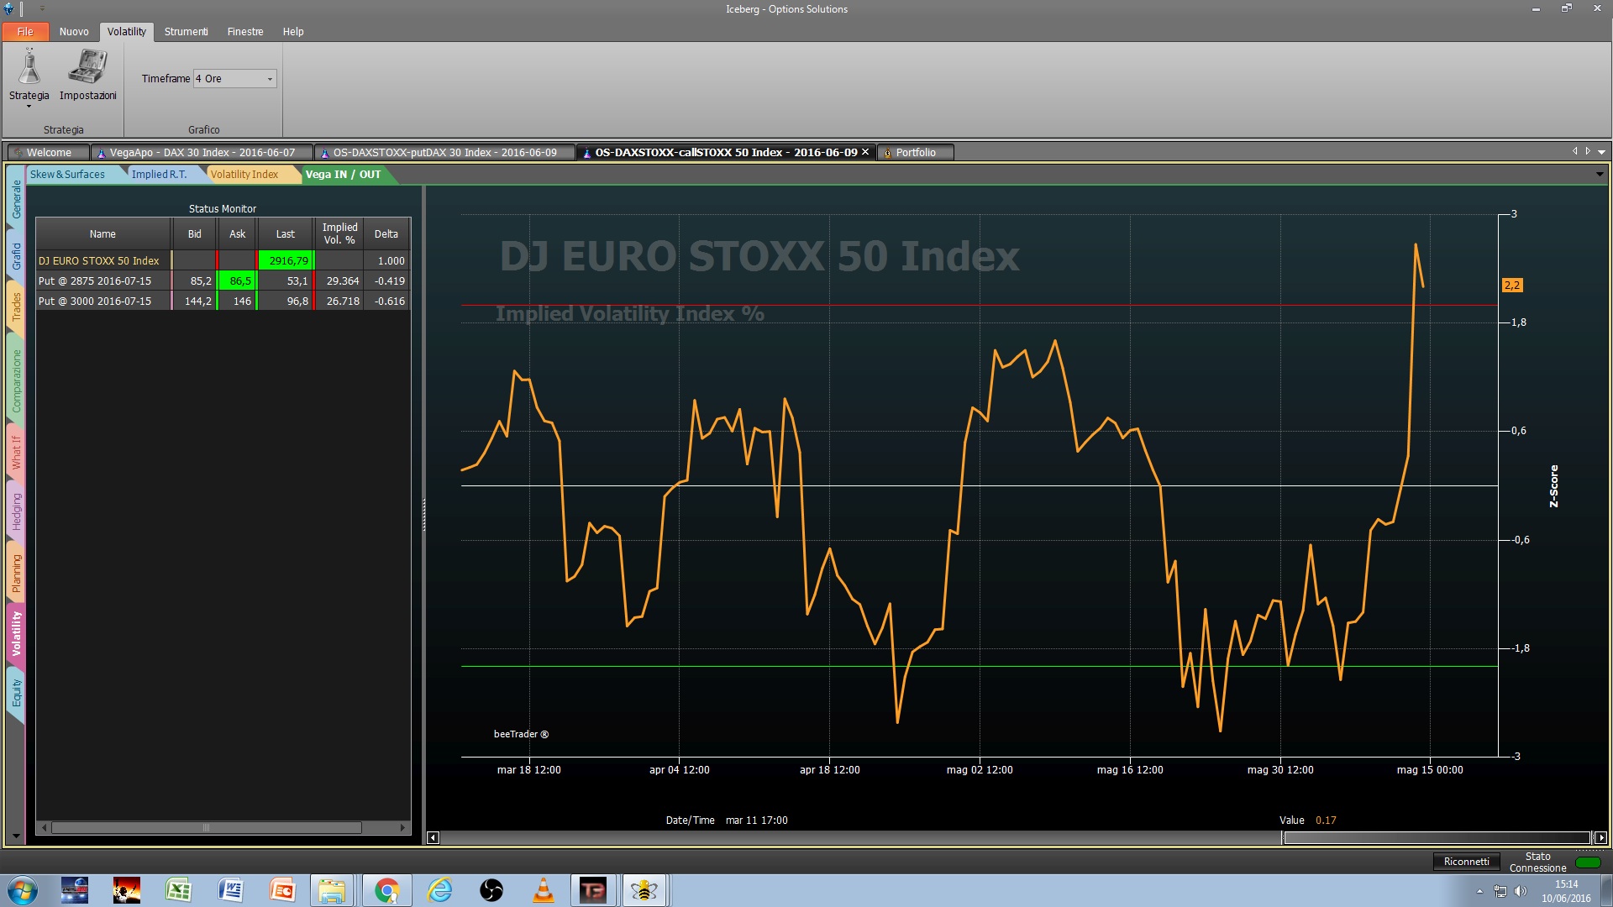Screen dimensions: 1613x907
Task: Click the chart's horizontal time scrollbar thumb
Action: 1437,838
